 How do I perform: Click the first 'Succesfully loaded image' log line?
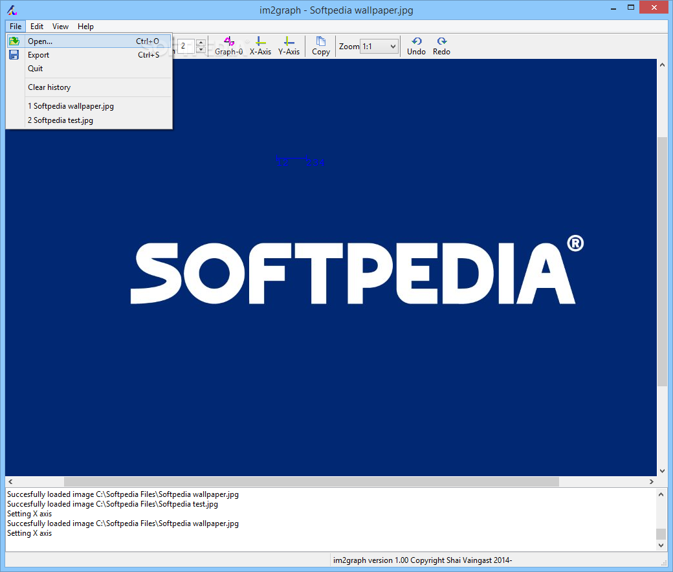click(x=123, y=494)
